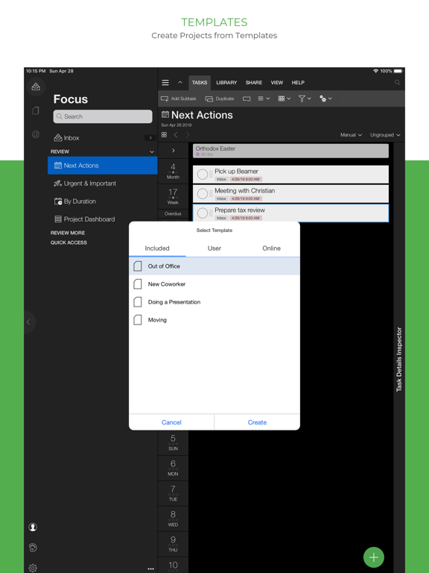Open the Task Details Inspector panel
429x573 pixels.
click(x=399, y=359)
